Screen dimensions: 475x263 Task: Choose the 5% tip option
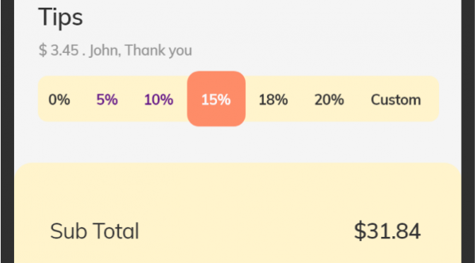[107, 100]
